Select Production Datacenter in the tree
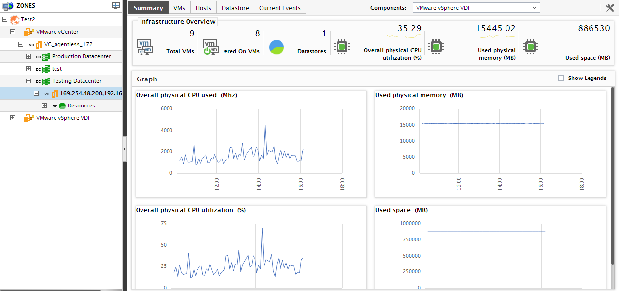 [x=82, y=56]
